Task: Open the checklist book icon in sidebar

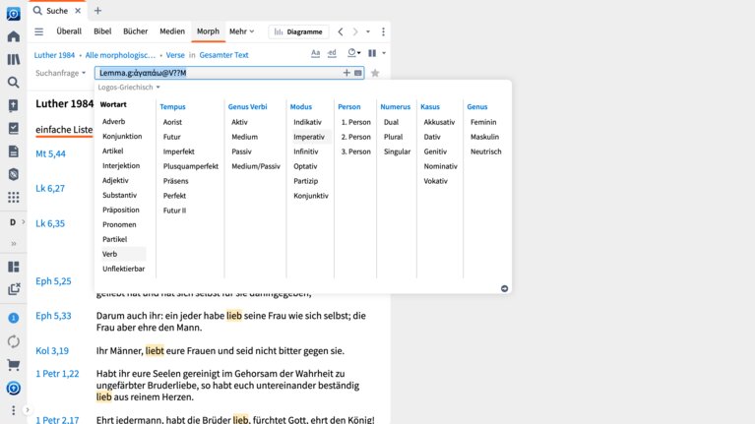Action: click(x=14, y=128)
